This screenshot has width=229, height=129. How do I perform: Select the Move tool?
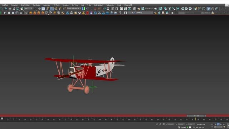click(x=10, y=9)
